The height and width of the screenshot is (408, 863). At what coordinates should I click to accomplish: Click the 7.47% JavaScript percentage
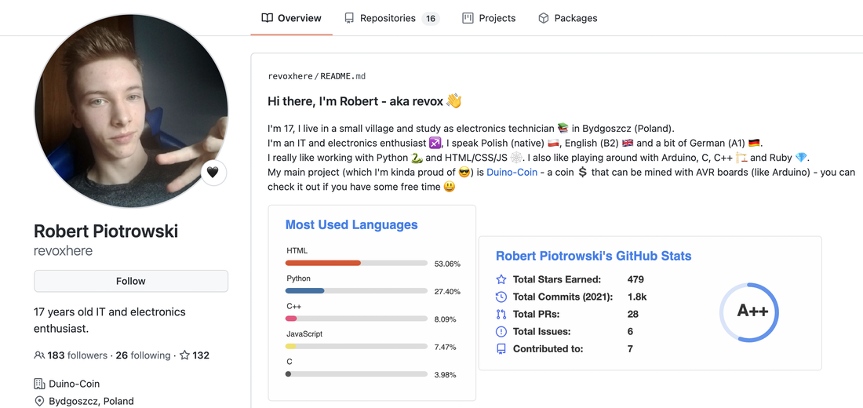446,347
